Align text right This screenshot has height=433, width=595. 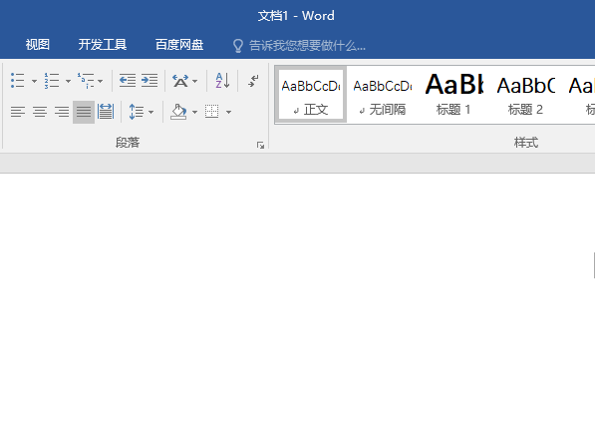pos(62,112)
